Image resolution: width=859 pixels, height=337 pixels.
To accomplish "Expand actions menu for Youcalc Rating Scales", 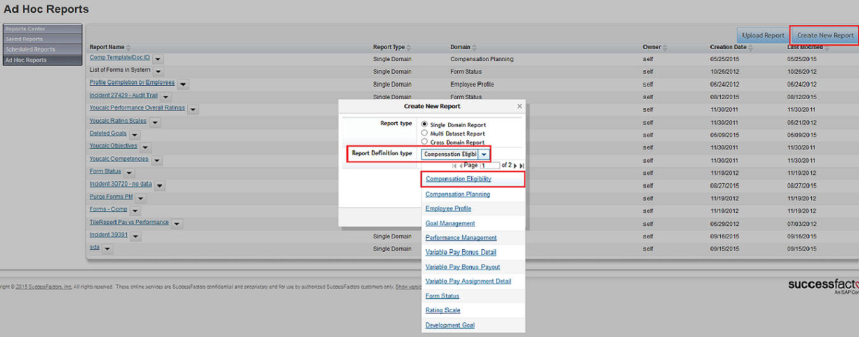I will (x=154, y=122).
